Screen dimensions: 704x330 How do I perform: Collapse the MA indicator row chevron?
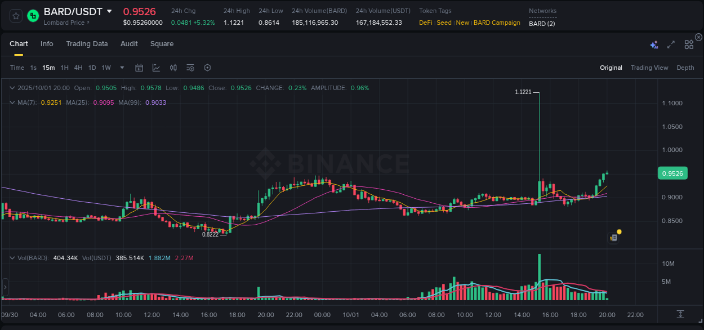(12, 102)
